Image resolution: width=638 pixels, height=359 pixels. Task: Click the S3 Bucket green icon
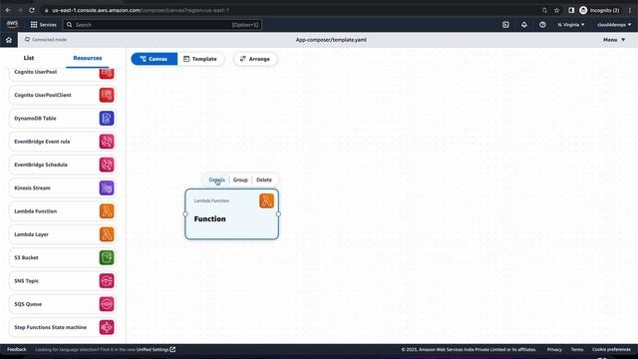coord(107,257)
